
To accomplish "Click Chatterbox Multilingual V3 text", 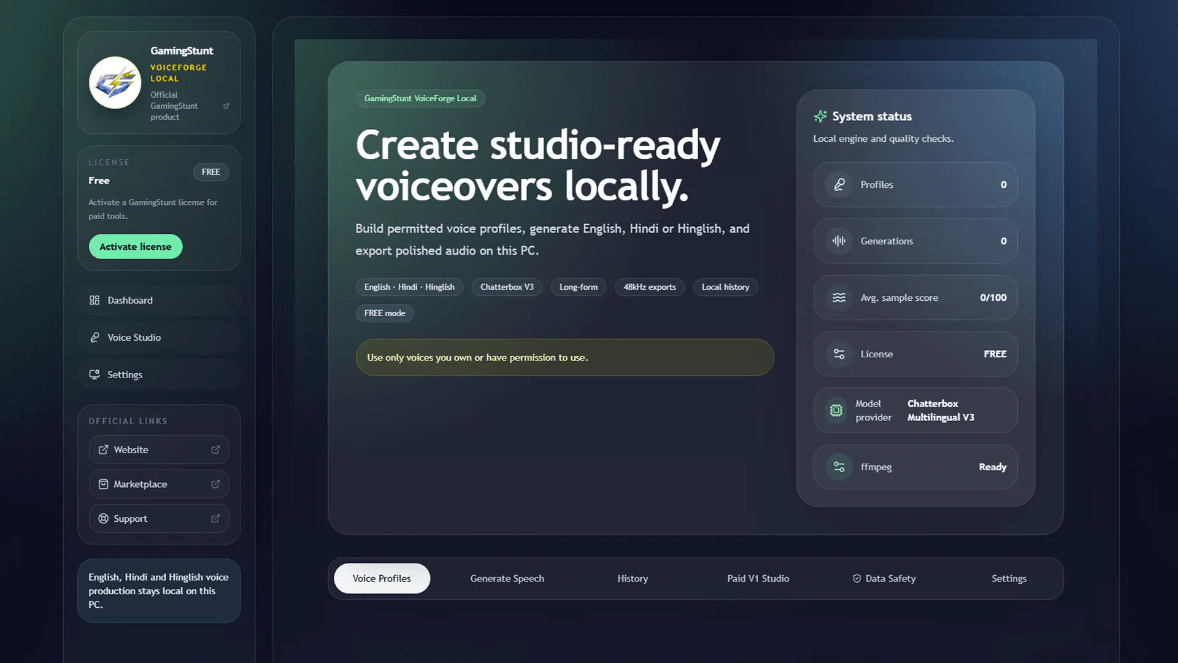I will pyautogui.click(x=941, y=411).
